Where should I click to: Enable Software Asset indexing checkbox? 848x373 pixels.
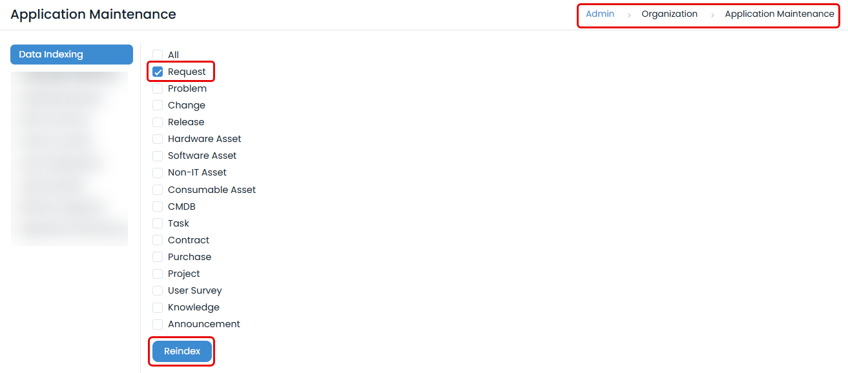click(158, 156)
